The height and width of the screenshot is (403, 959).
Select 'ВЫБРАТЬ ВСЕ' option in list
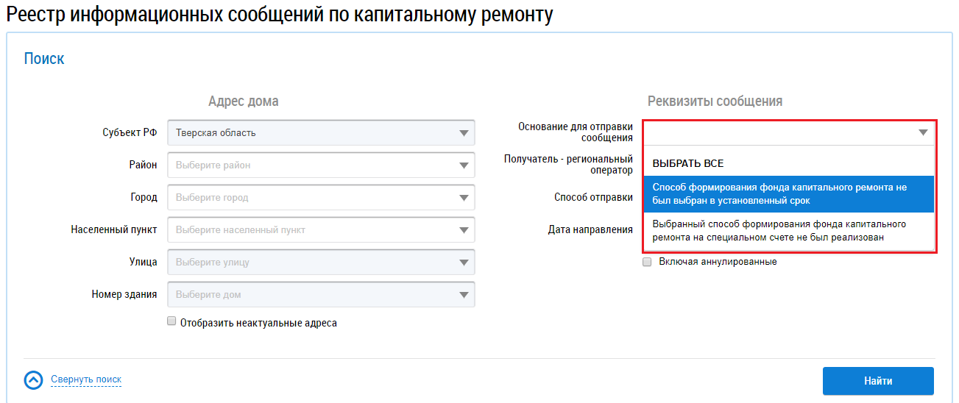click(688, 164)
